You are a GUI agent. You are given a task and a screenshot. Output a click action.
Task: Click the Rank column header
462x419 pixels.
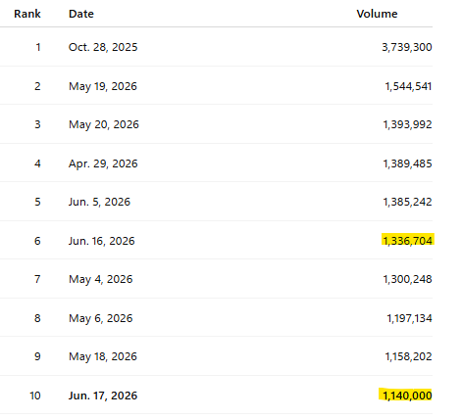27,14
